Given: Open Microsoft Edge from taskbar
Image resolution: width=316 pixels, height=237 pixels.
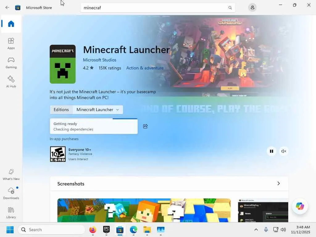Looking at the screenshot, I should (x=133, y=230).
